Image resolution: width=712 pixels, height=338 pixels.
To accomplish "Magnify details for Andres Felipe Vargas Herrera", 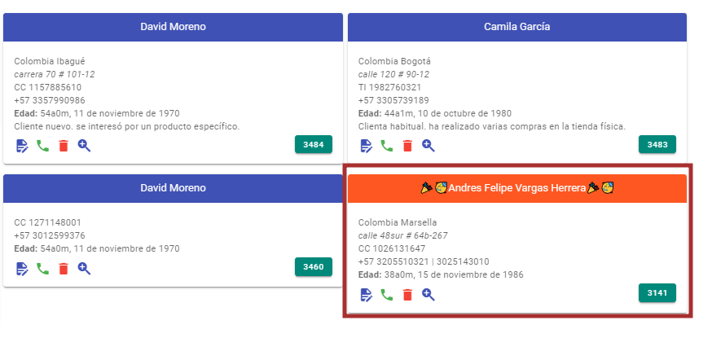I will [428, 294].
